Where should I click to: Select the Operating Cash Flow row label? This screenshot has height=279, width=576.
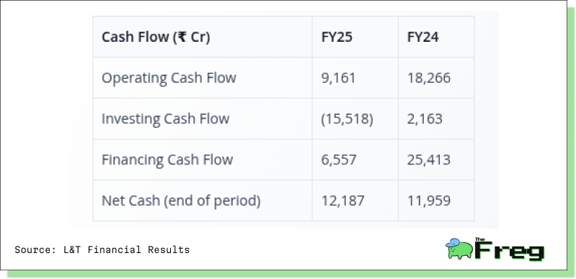point(169,78)
